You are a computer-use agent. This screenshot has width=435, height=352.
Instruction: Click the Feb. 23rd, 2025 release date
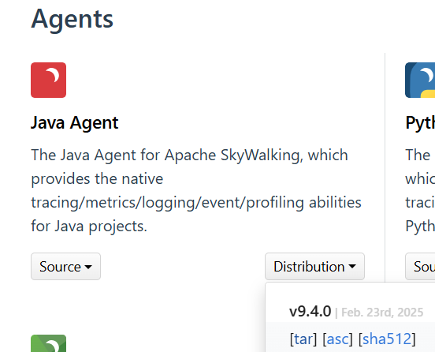click(x=382, y=313)
